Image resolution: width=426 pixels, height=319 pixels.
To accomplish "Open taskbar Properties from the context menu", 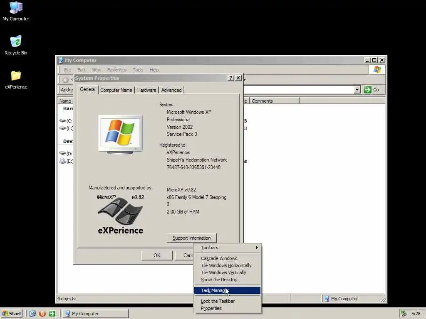I will 227,308.
